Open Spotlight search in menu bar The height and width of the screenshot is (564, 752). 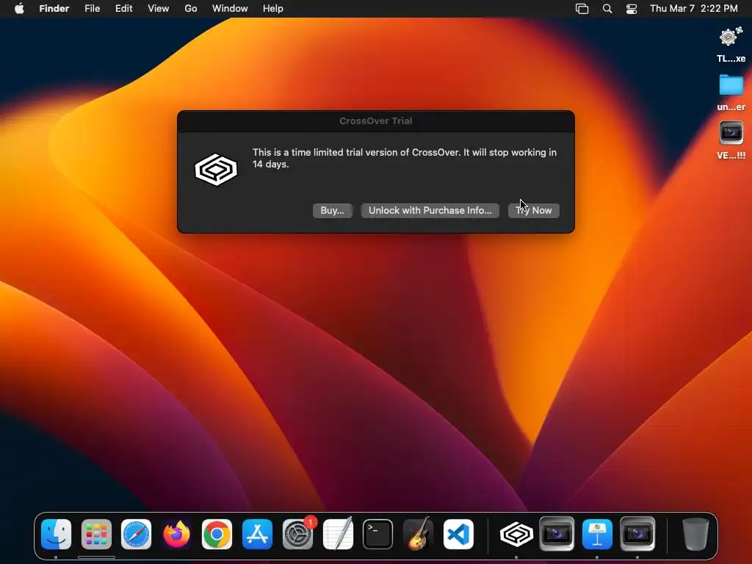(607, 9)
